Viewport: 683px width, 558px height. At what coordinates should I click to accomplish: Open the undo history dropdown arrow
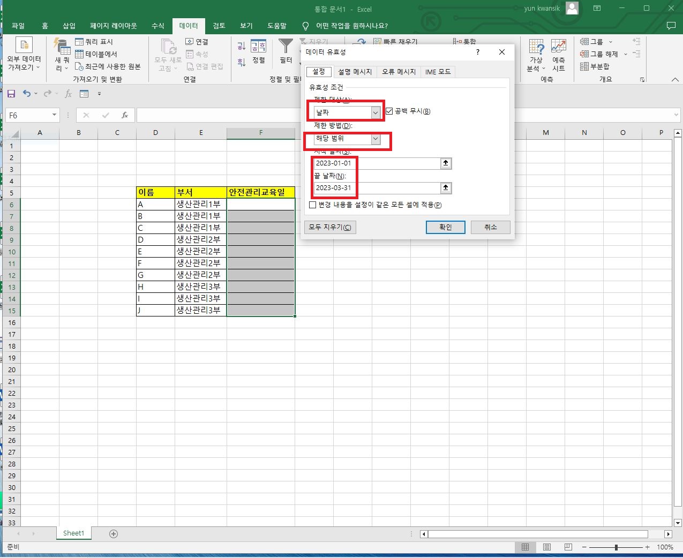tap(36, 94)
